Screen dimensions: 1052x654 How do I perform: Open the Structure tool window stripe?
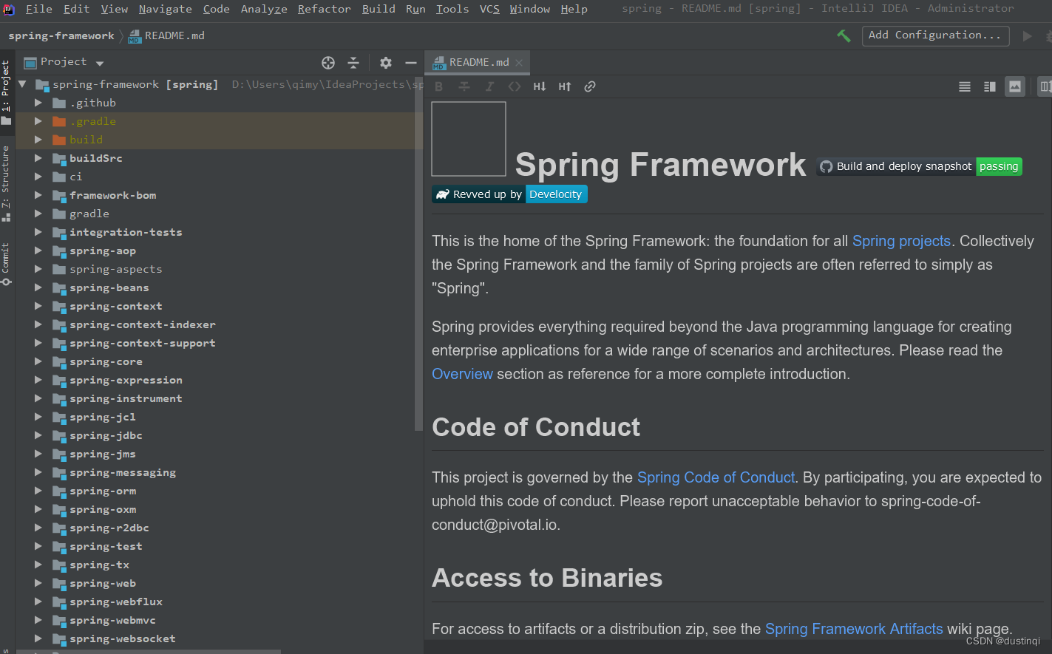coord(6,185)
